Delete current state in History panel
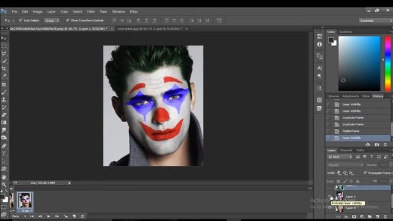 click(385, 145)
